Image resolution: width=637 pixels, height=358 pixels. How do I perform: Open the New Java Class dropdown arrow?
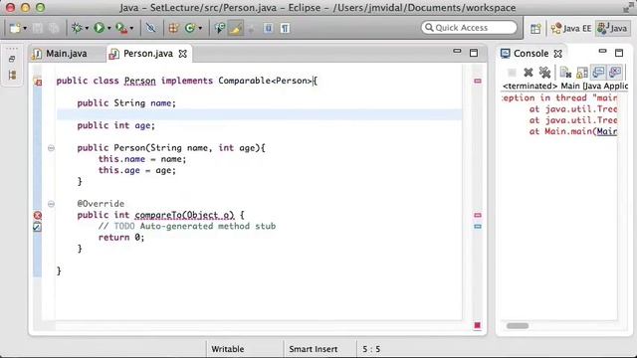tap(200, 29)
